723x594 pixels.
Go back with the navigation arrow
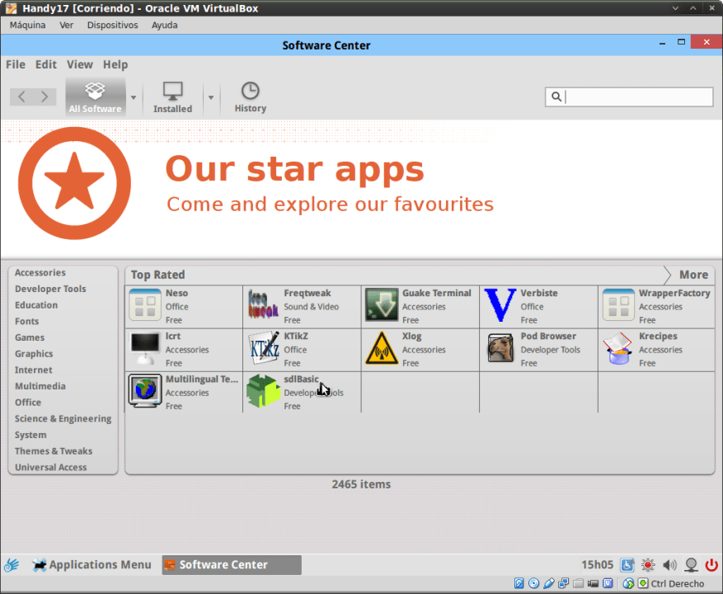21,97
